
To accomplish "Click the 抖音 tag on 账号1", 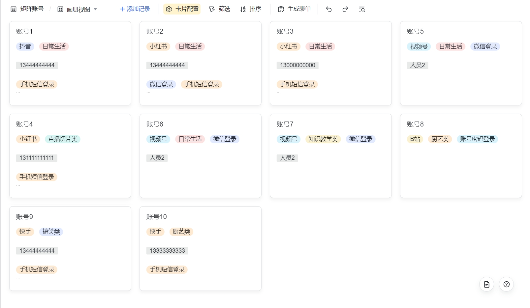I will pos(25,46).
